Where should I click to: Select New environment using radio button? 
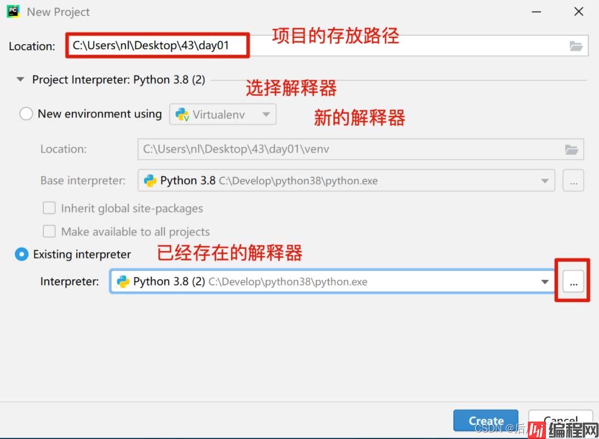26,114
